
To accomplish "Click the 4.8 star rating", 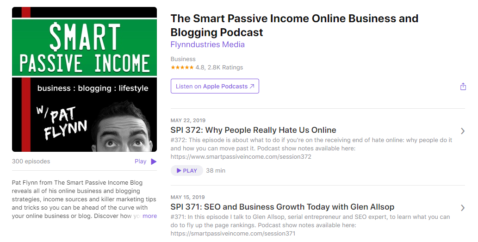I will click(x=207, y=68).
